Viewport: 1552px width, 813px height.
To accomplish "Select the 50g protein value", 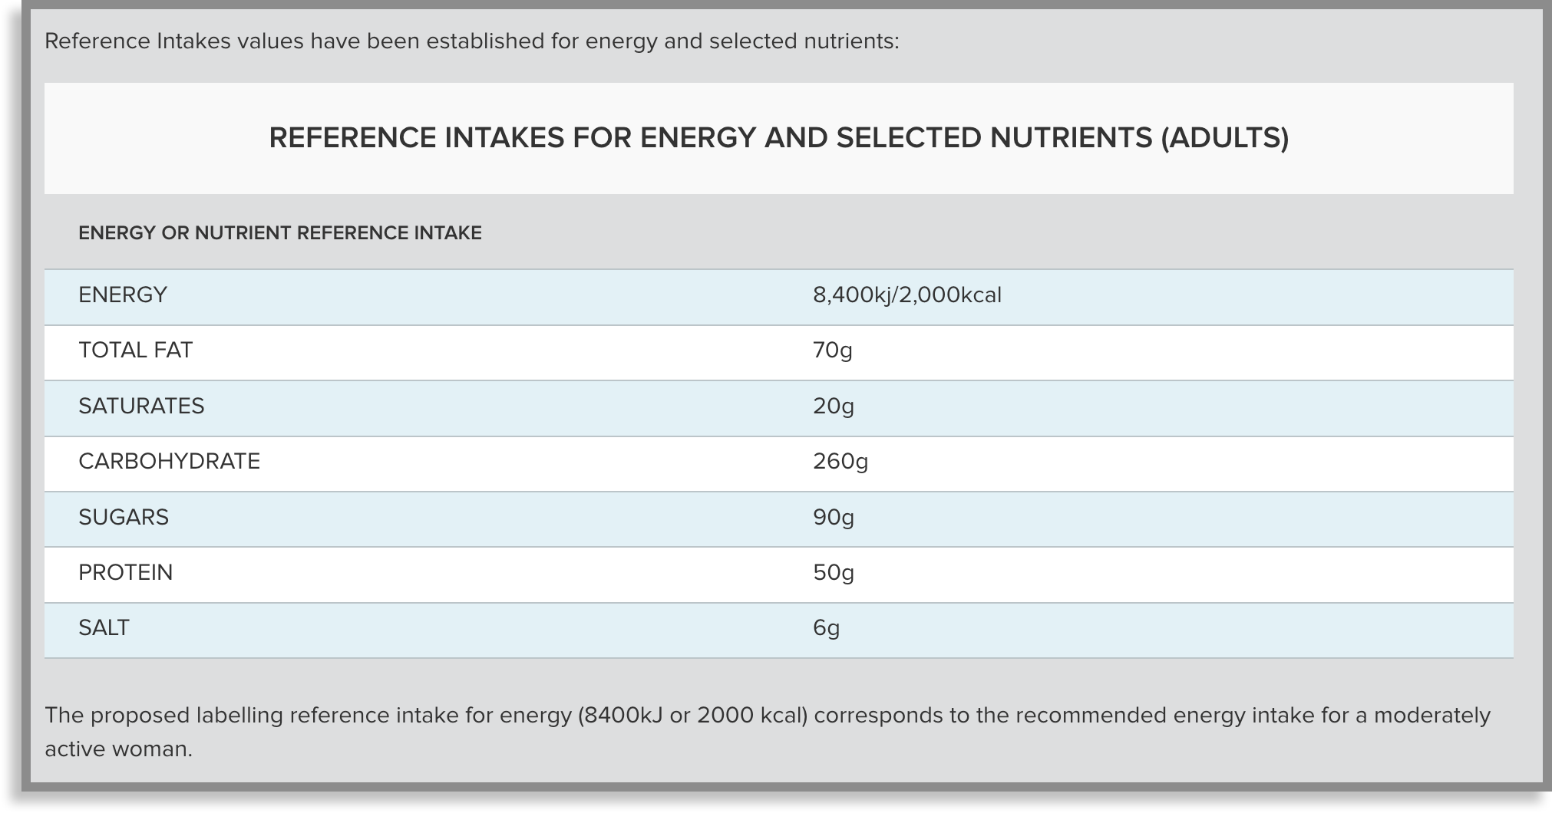I will (833, 573).
